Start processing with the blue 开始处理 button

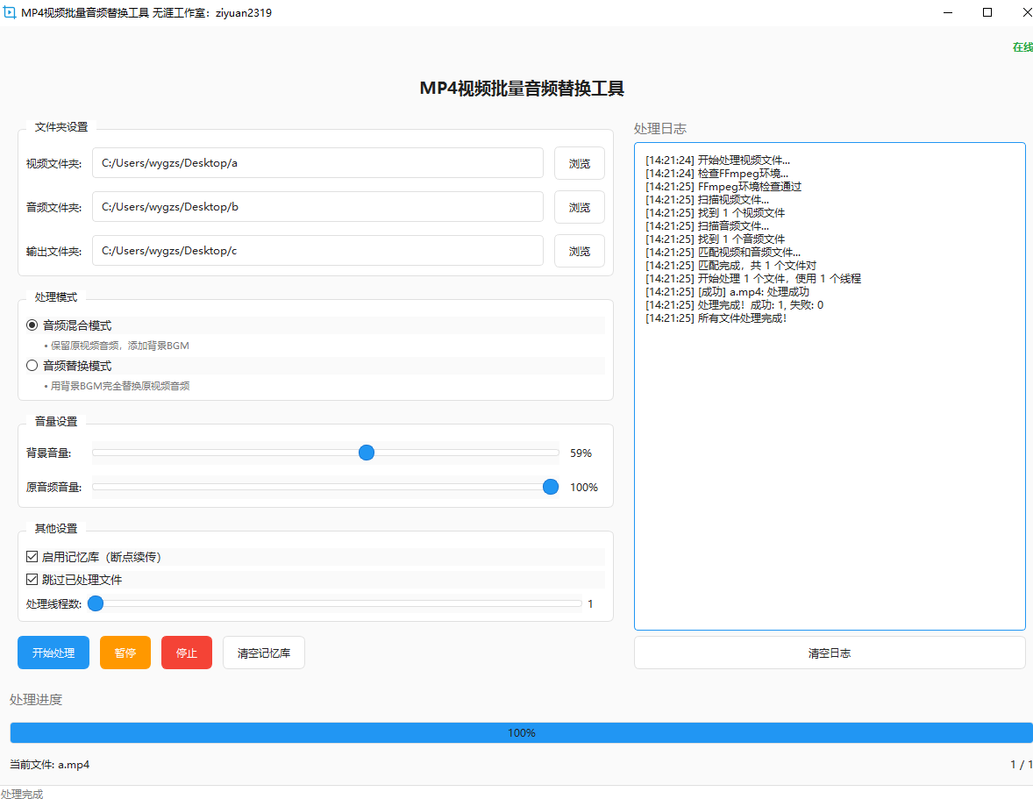[x=53, y=653]
